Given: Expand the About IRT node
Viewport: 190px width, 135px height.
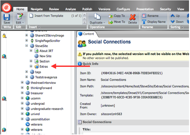Looking at the screenshot, I should tap(31, 50).
